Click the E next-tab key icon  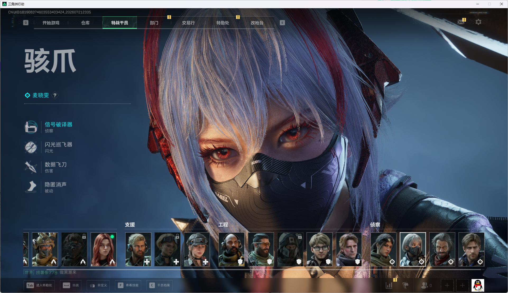tap(282, 23)
